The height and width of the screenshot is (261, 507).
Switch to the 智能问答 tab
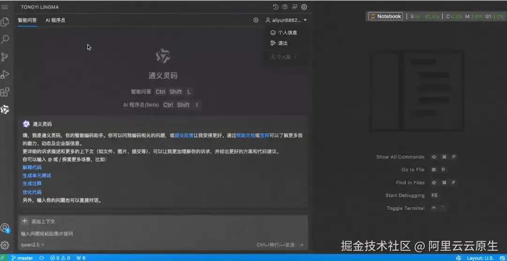pos(27,20)
